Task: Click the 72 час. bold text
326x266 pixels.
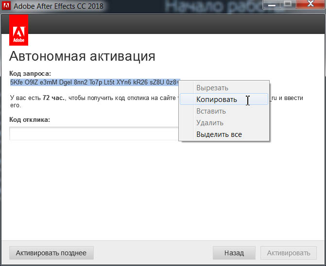Action: coord(54,98)
